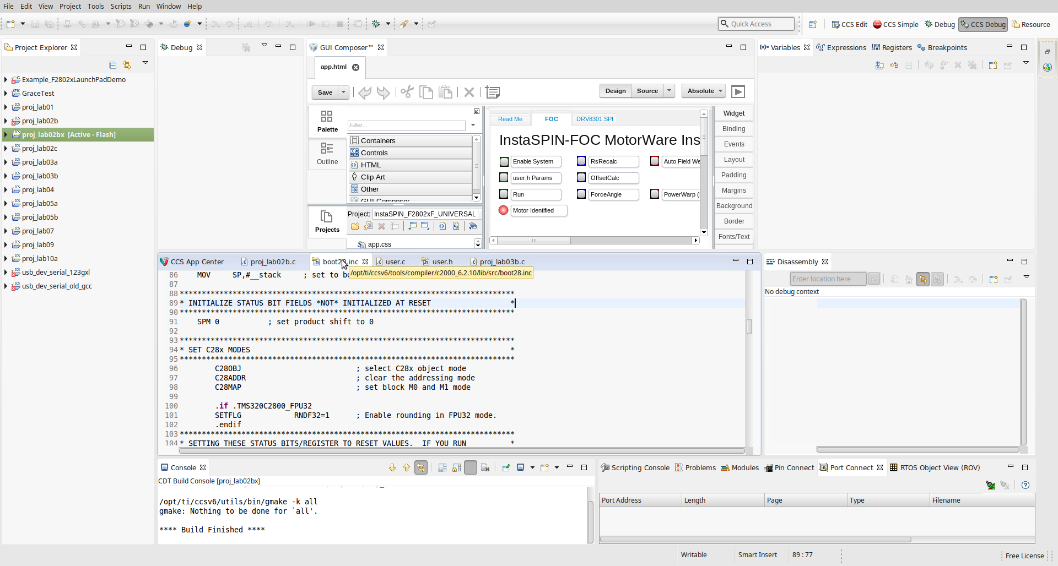Switch to the Registers tab
The height and width of the screenshot is (566, 1058).
coord(892,47)
